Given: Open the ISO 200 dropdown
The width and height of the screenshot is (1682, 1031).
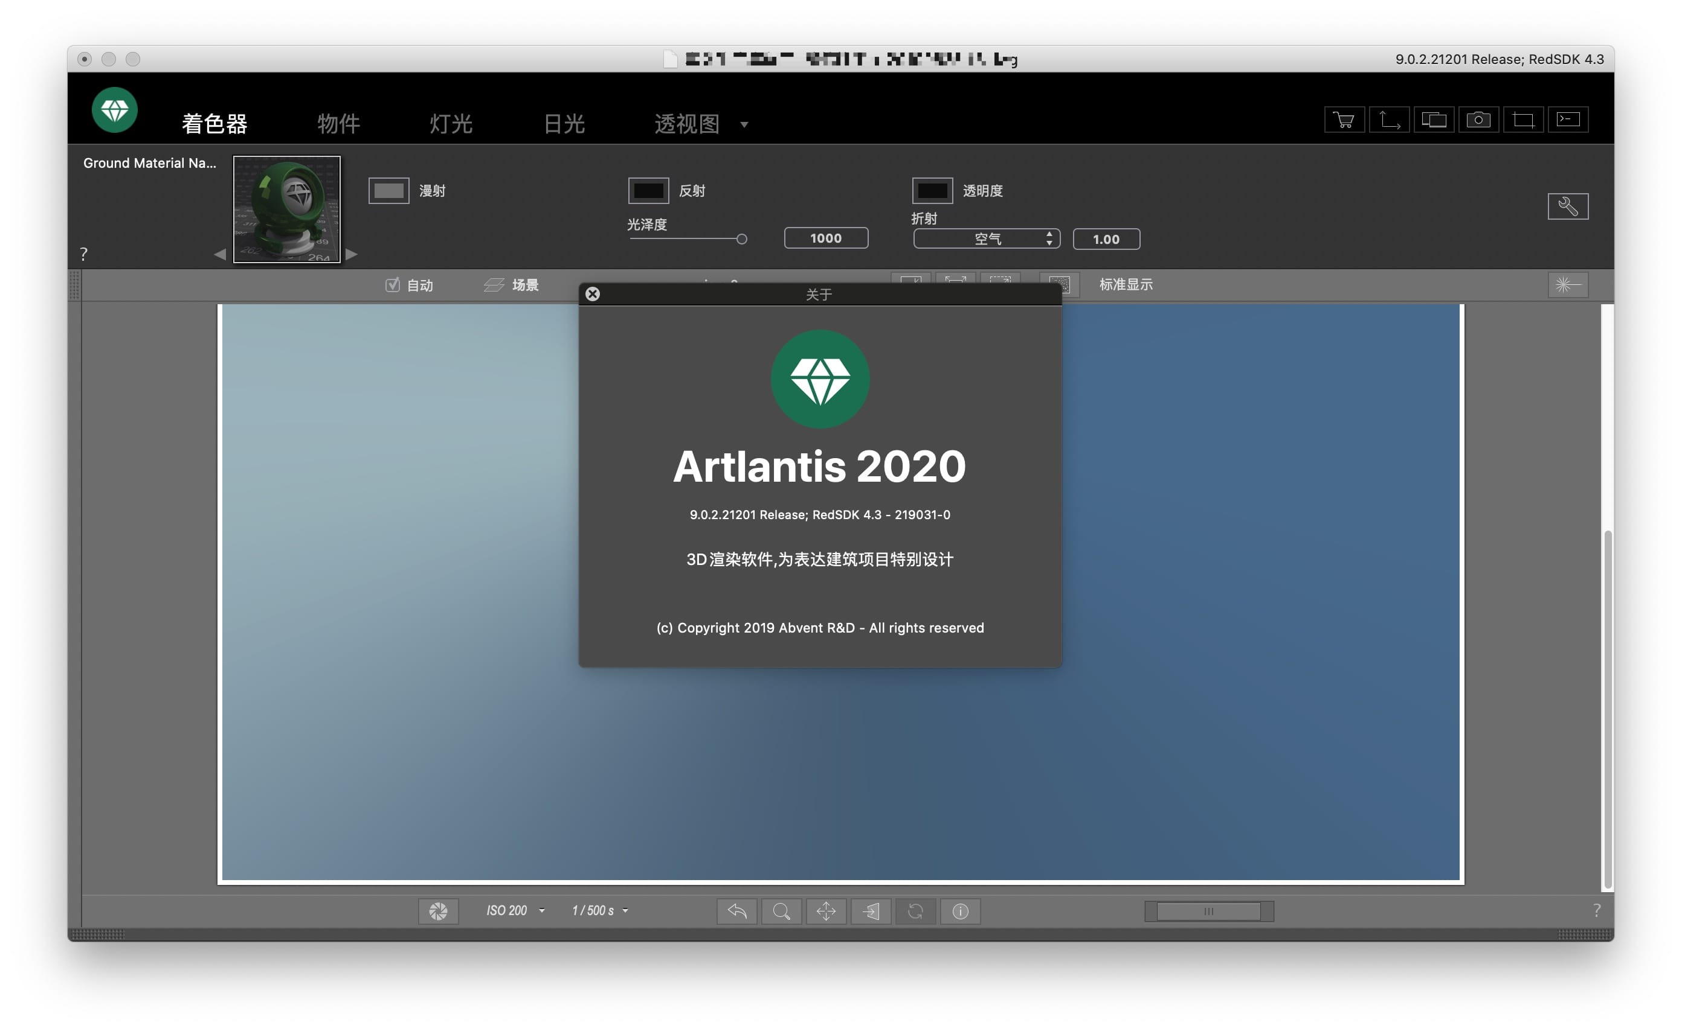Looking at the screenshot, I should 515,911.
